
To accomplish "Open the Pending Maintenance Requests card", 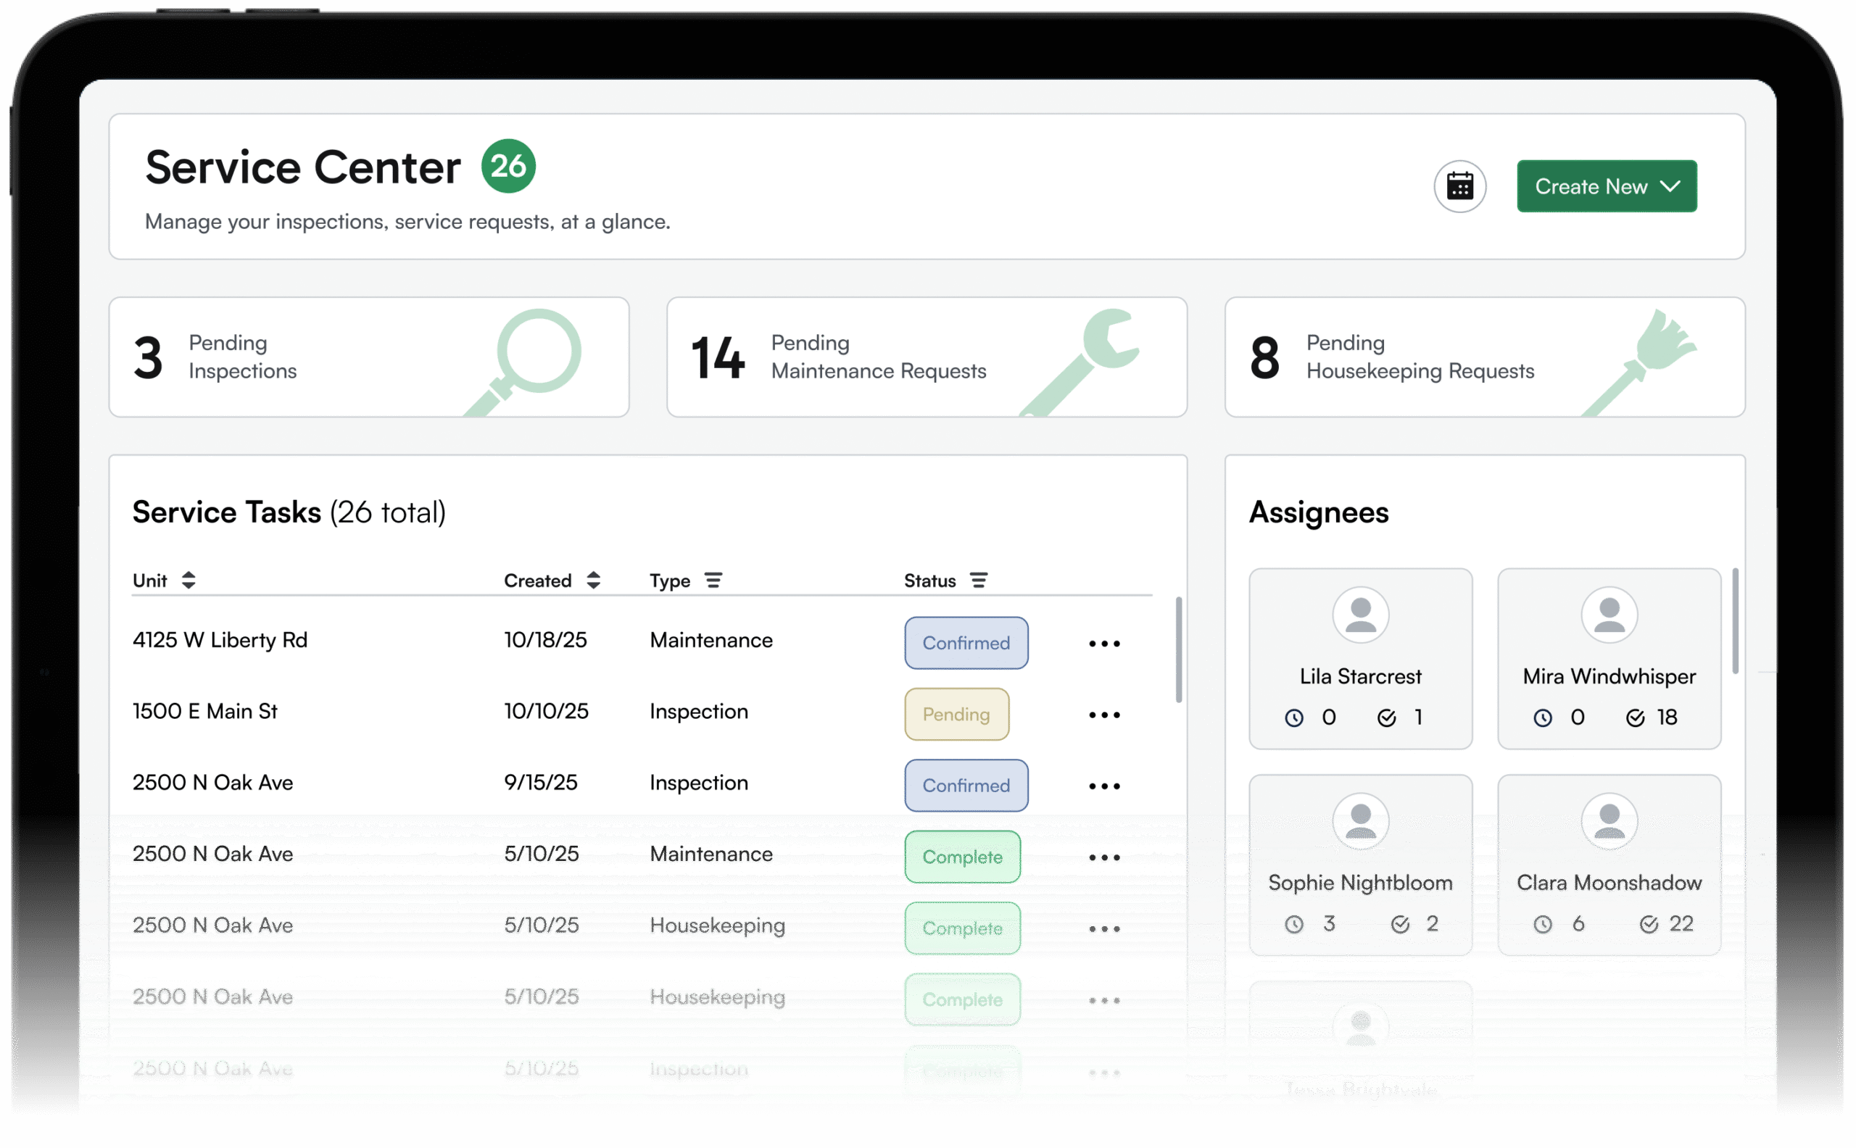I will 926,357.
